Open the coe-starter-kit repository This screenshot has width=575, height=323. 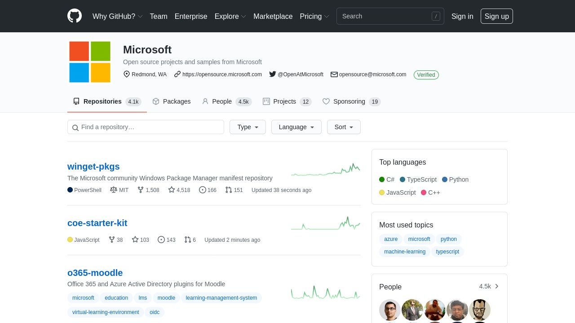pos(97,223)
